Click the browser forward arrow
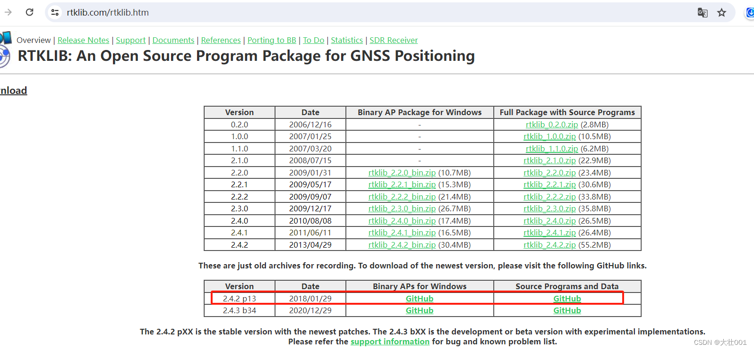The width and height of the screenshot is (754, 350). coord(8,12)
